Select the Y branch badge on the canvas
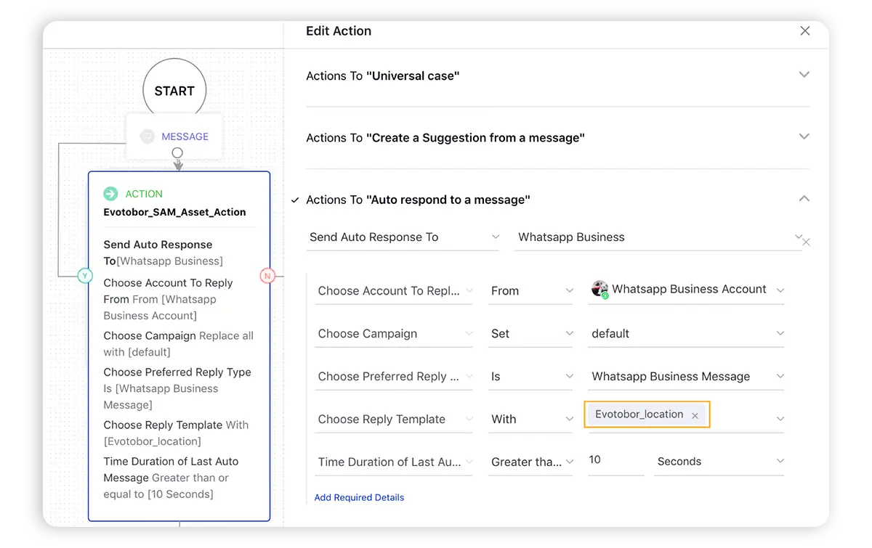 pos(85,276)
